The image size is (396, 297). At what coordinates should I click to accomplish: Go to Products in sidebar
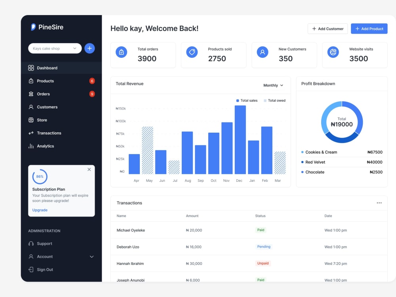tap(61, 81)
